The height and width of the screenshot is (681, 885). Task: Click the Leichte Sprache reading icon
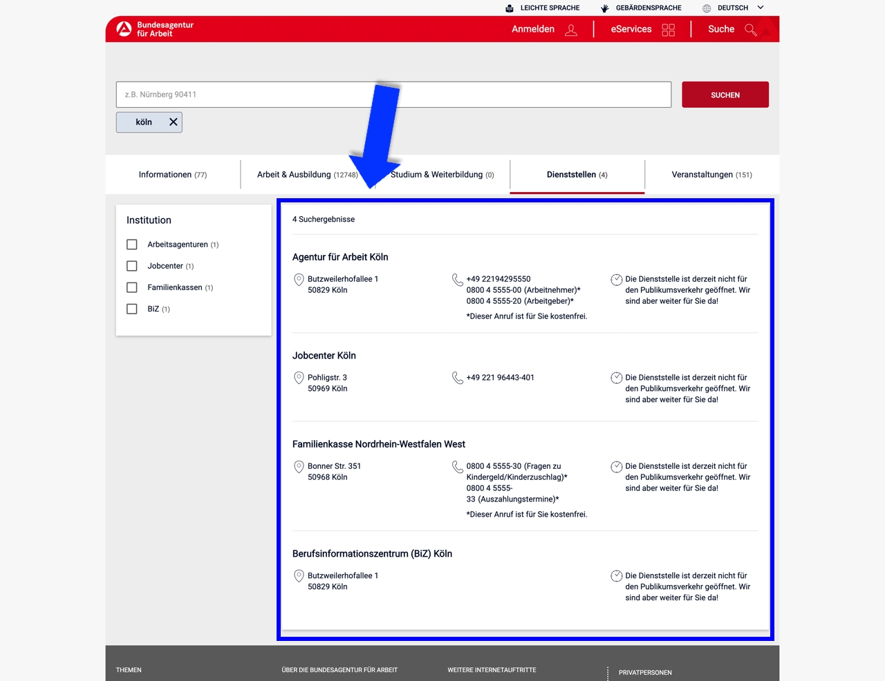[x=510, y=8]
